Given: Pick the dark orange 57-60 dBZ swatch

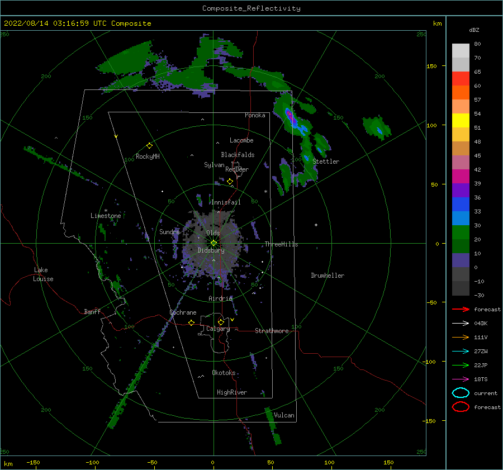Looking at the screenshot, I should [x=461, y=92].
